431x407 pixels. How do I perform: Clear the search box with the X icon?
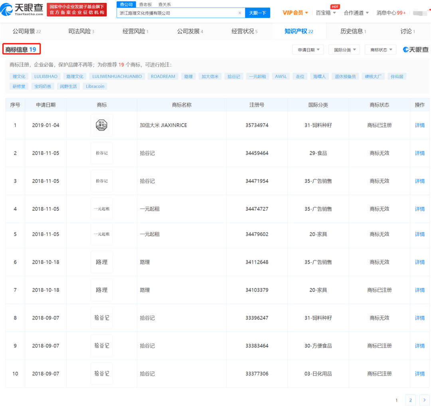click(239, 13)
